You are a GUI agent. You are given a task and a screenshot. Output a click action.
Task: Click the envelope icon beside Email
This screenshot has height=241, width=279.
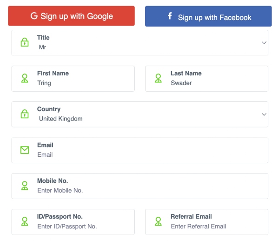(25, 150)
